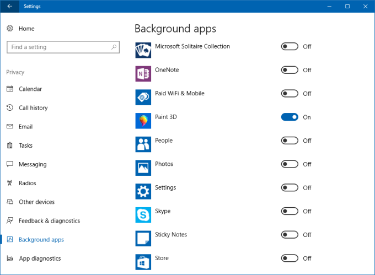375x275 pixels.
Task: Select Other devices in sidebar
Action: 36,202
